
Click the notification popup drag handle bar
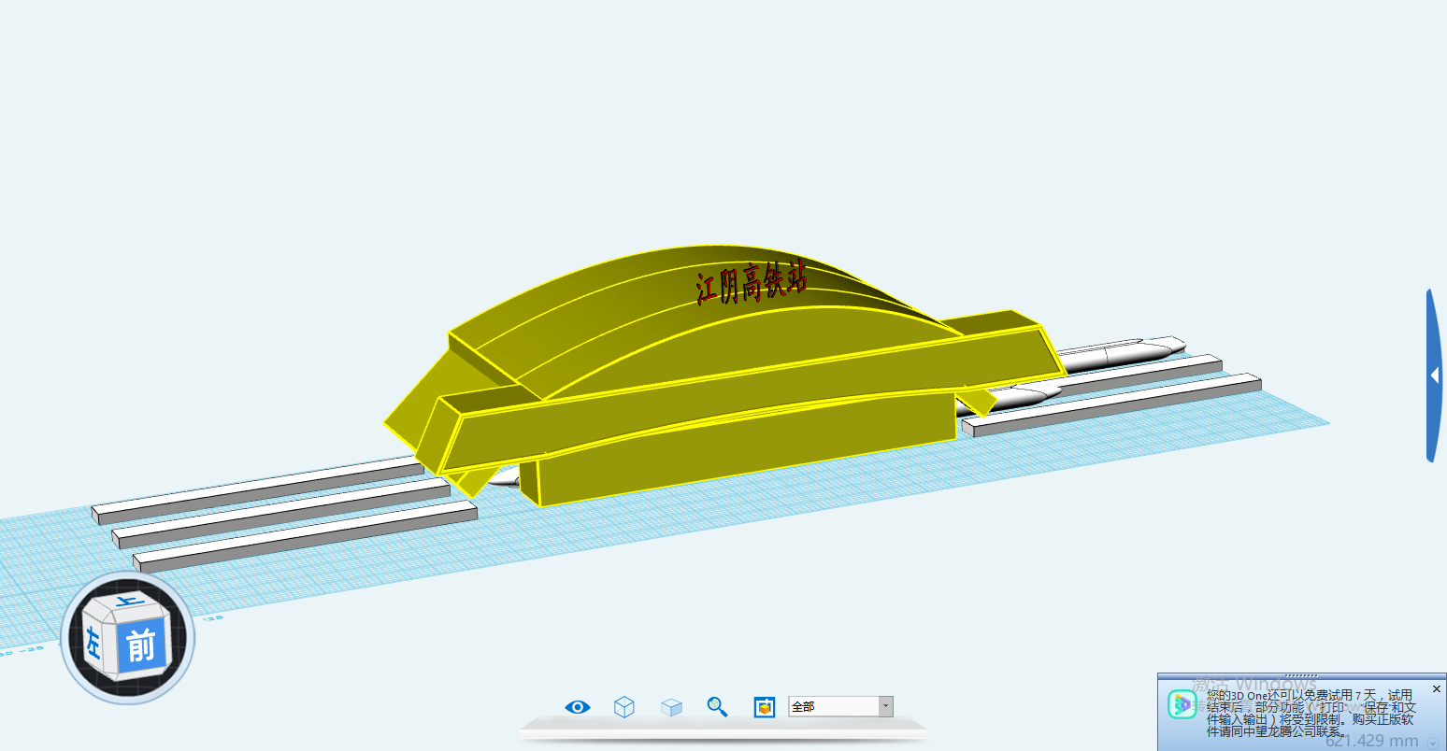click(x=1301, y=675)
